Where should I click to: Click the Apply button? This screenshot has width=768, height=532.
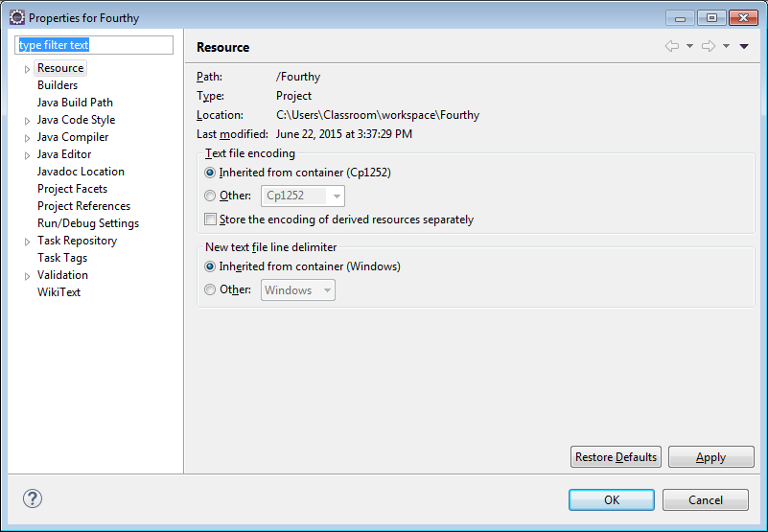(710, 457)
